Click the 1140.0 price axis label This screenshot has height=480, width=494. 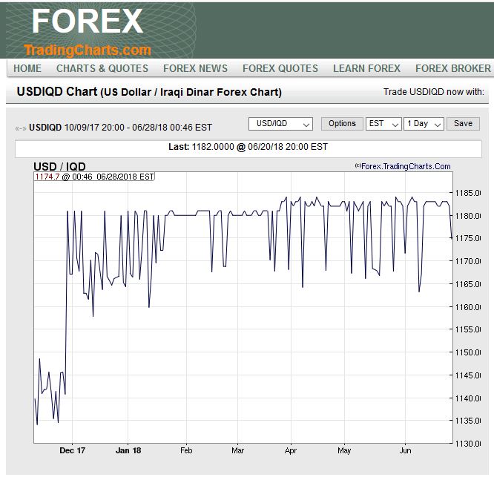[x=468, y=398]
